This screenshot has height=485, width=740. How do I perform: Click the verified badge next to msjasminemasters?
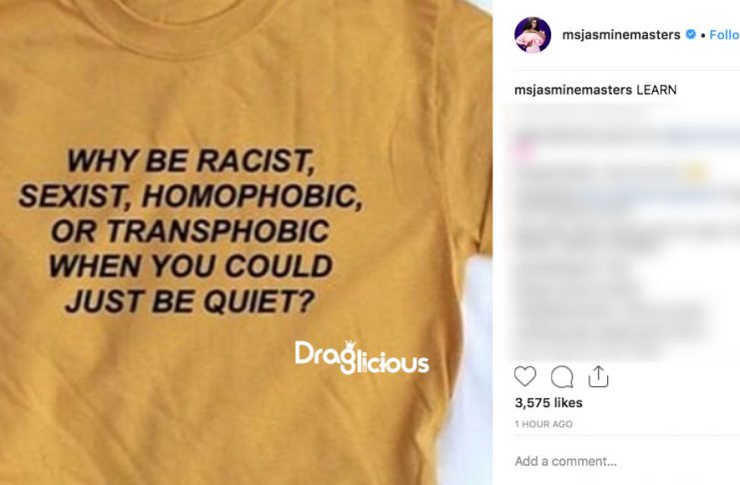(690, 35)
